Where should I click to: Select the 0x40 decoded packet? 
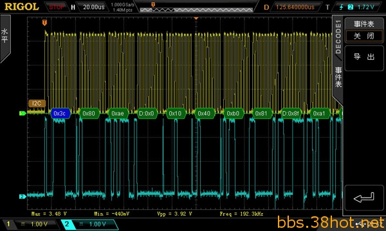[x=204, y=113]
